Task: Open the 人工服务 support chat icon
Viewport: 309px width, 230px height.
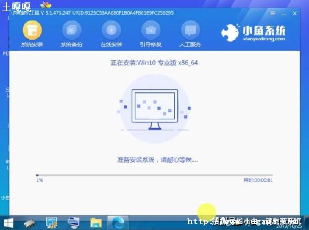Action: 190,30
